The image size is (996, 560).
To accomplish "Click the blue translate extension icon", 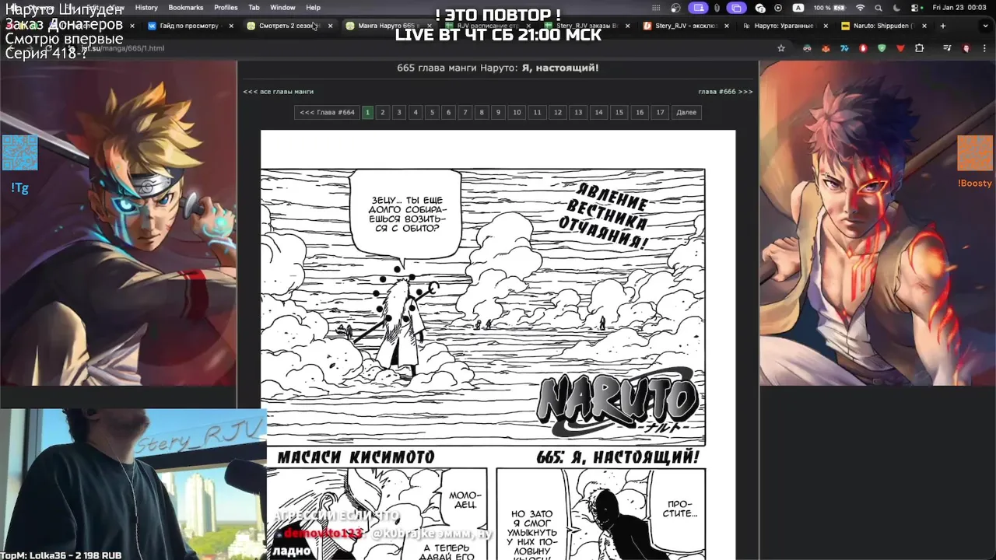I will 844,48.
